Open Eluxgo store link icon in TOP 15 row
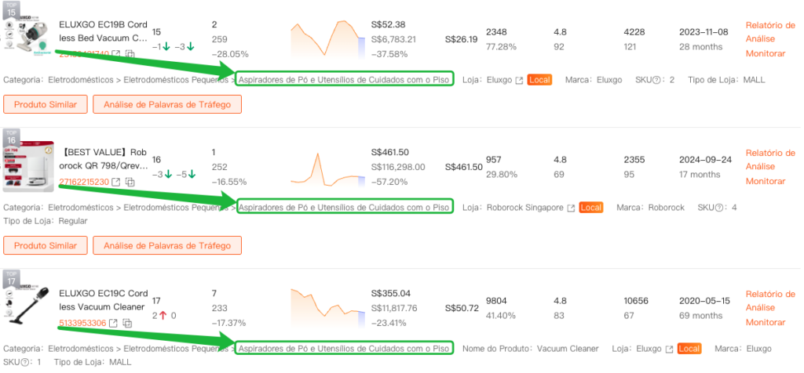The width and height of the screenshot is (804, 373). (x=518, y=80)
